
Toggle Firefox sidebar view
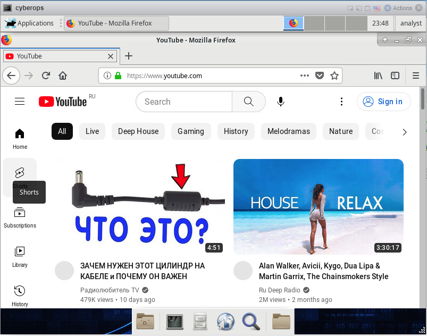coord(395,75)
